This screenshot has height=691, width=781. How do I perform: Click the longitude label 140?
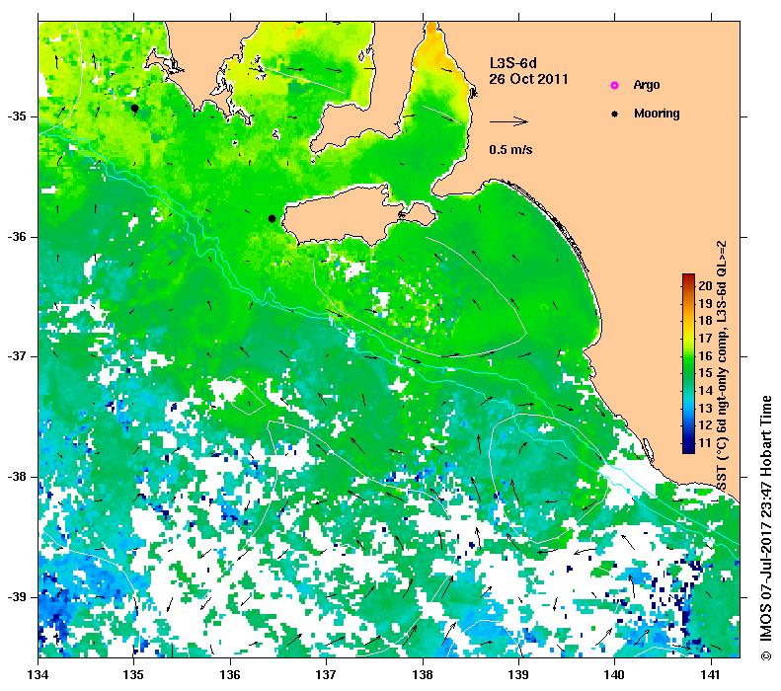coord(615,675)
